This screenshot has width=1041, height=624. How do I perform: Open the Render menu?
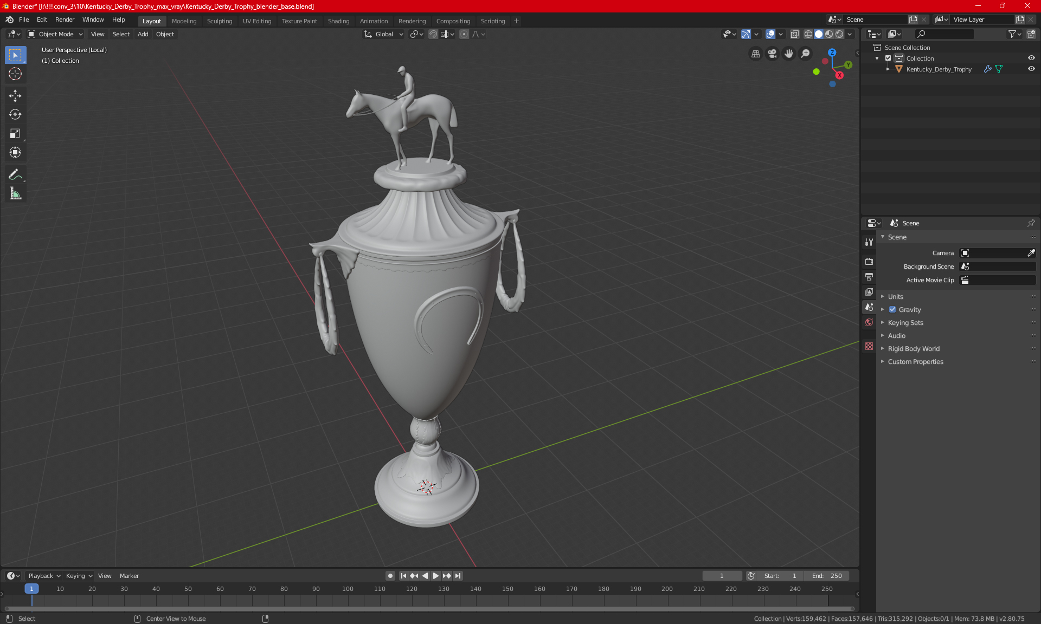pos(65,19)
